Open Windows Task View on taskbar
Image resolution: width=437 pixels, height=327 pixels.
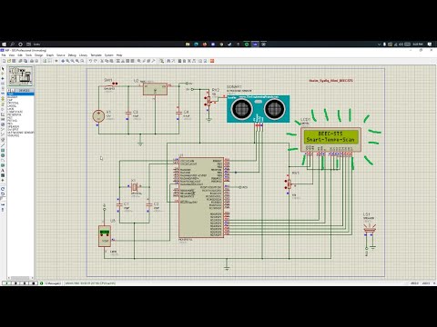(28, 44)
